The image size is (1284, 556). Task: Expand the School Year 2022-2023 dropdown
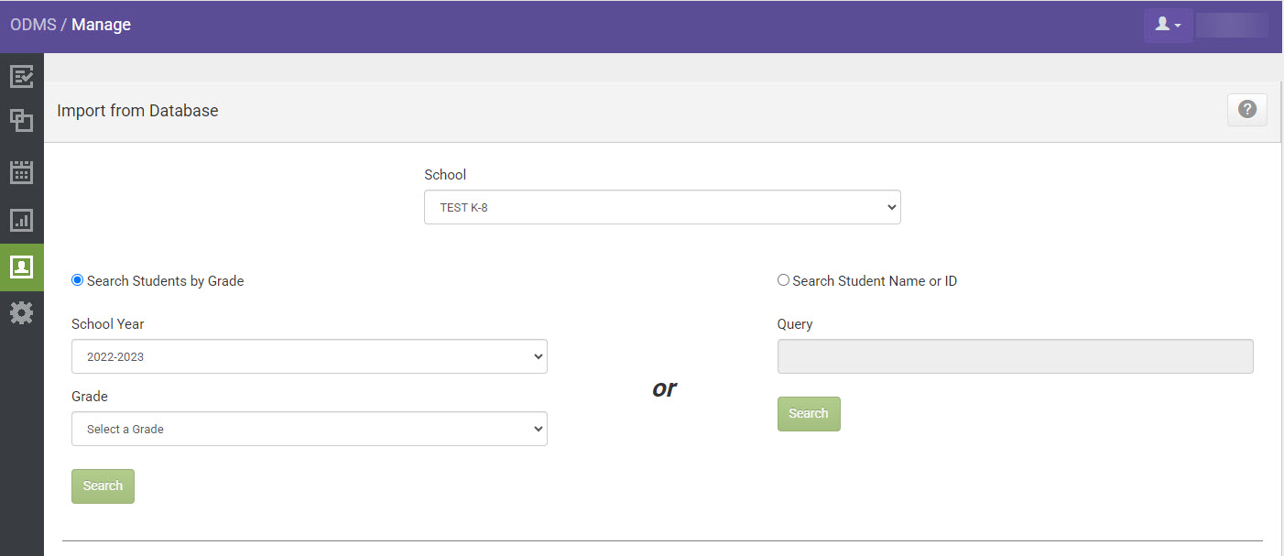tap(310, 356)
